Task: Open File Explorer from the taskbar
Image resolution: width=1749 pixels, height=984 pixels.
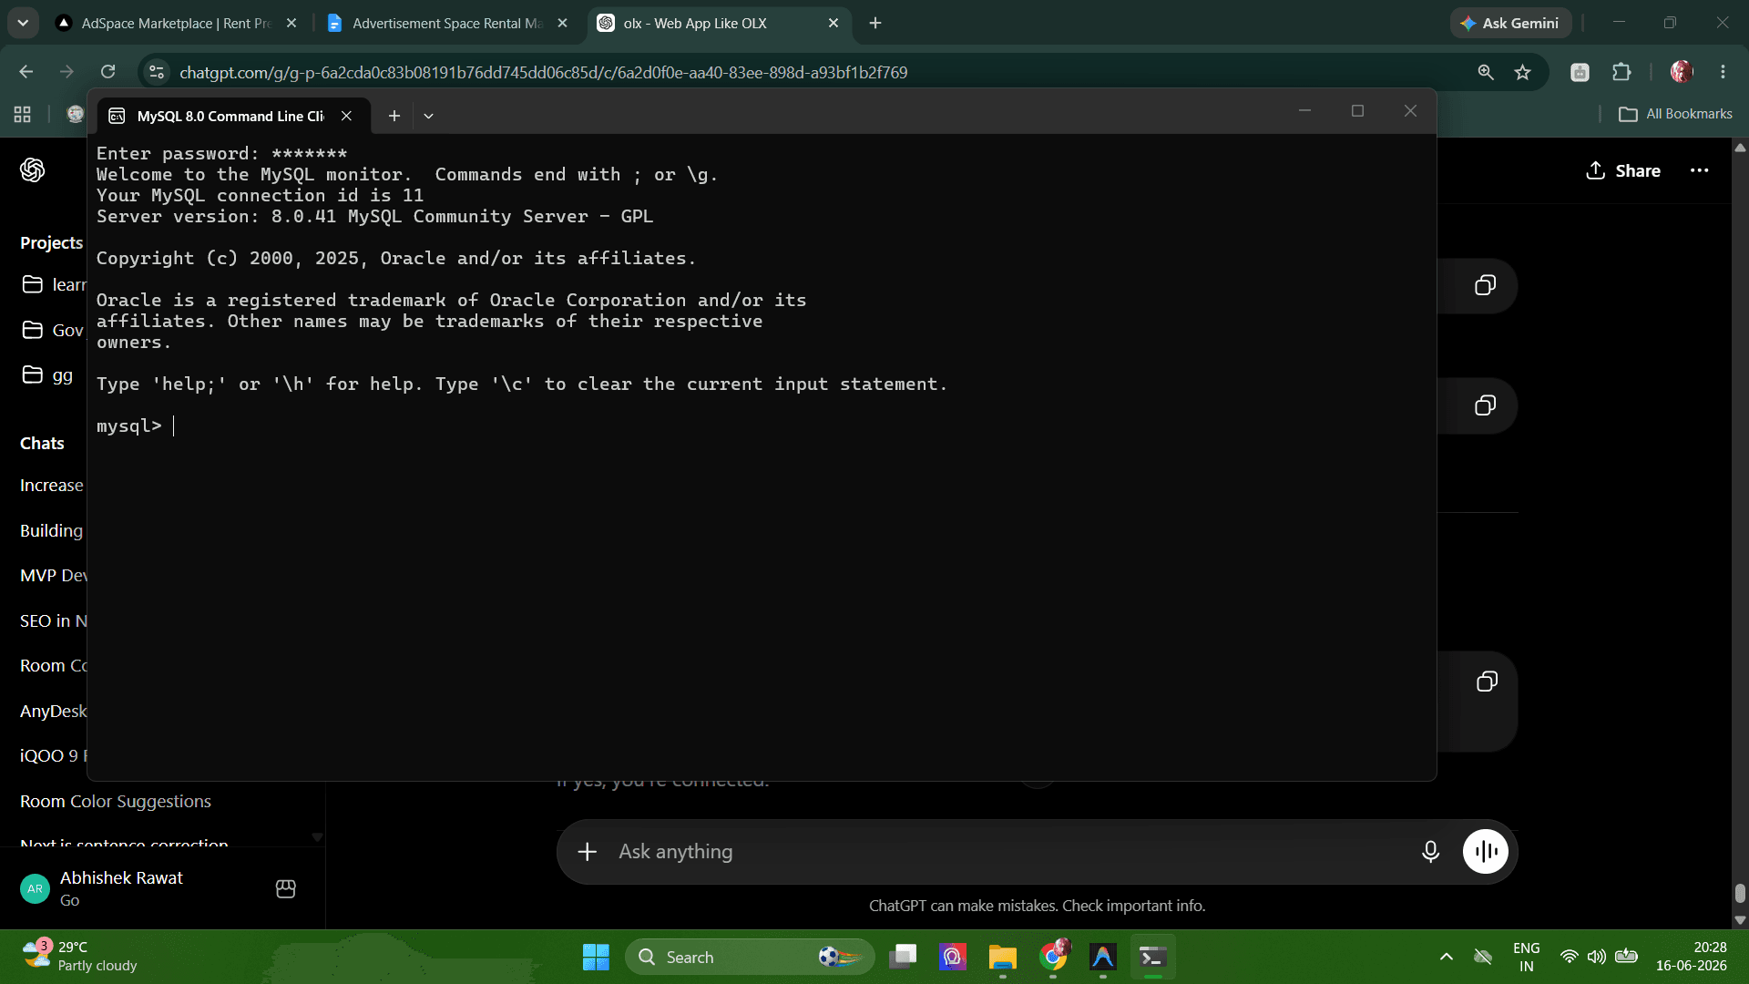Action: pos(1003,958)
